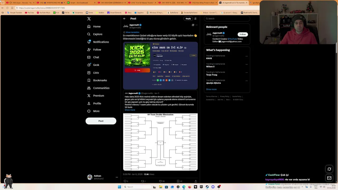This screenshot has width=338, height=190.
Task: Follow JagermaN in Relevant people
Action: pyautogui.click(x=243, y=34)
